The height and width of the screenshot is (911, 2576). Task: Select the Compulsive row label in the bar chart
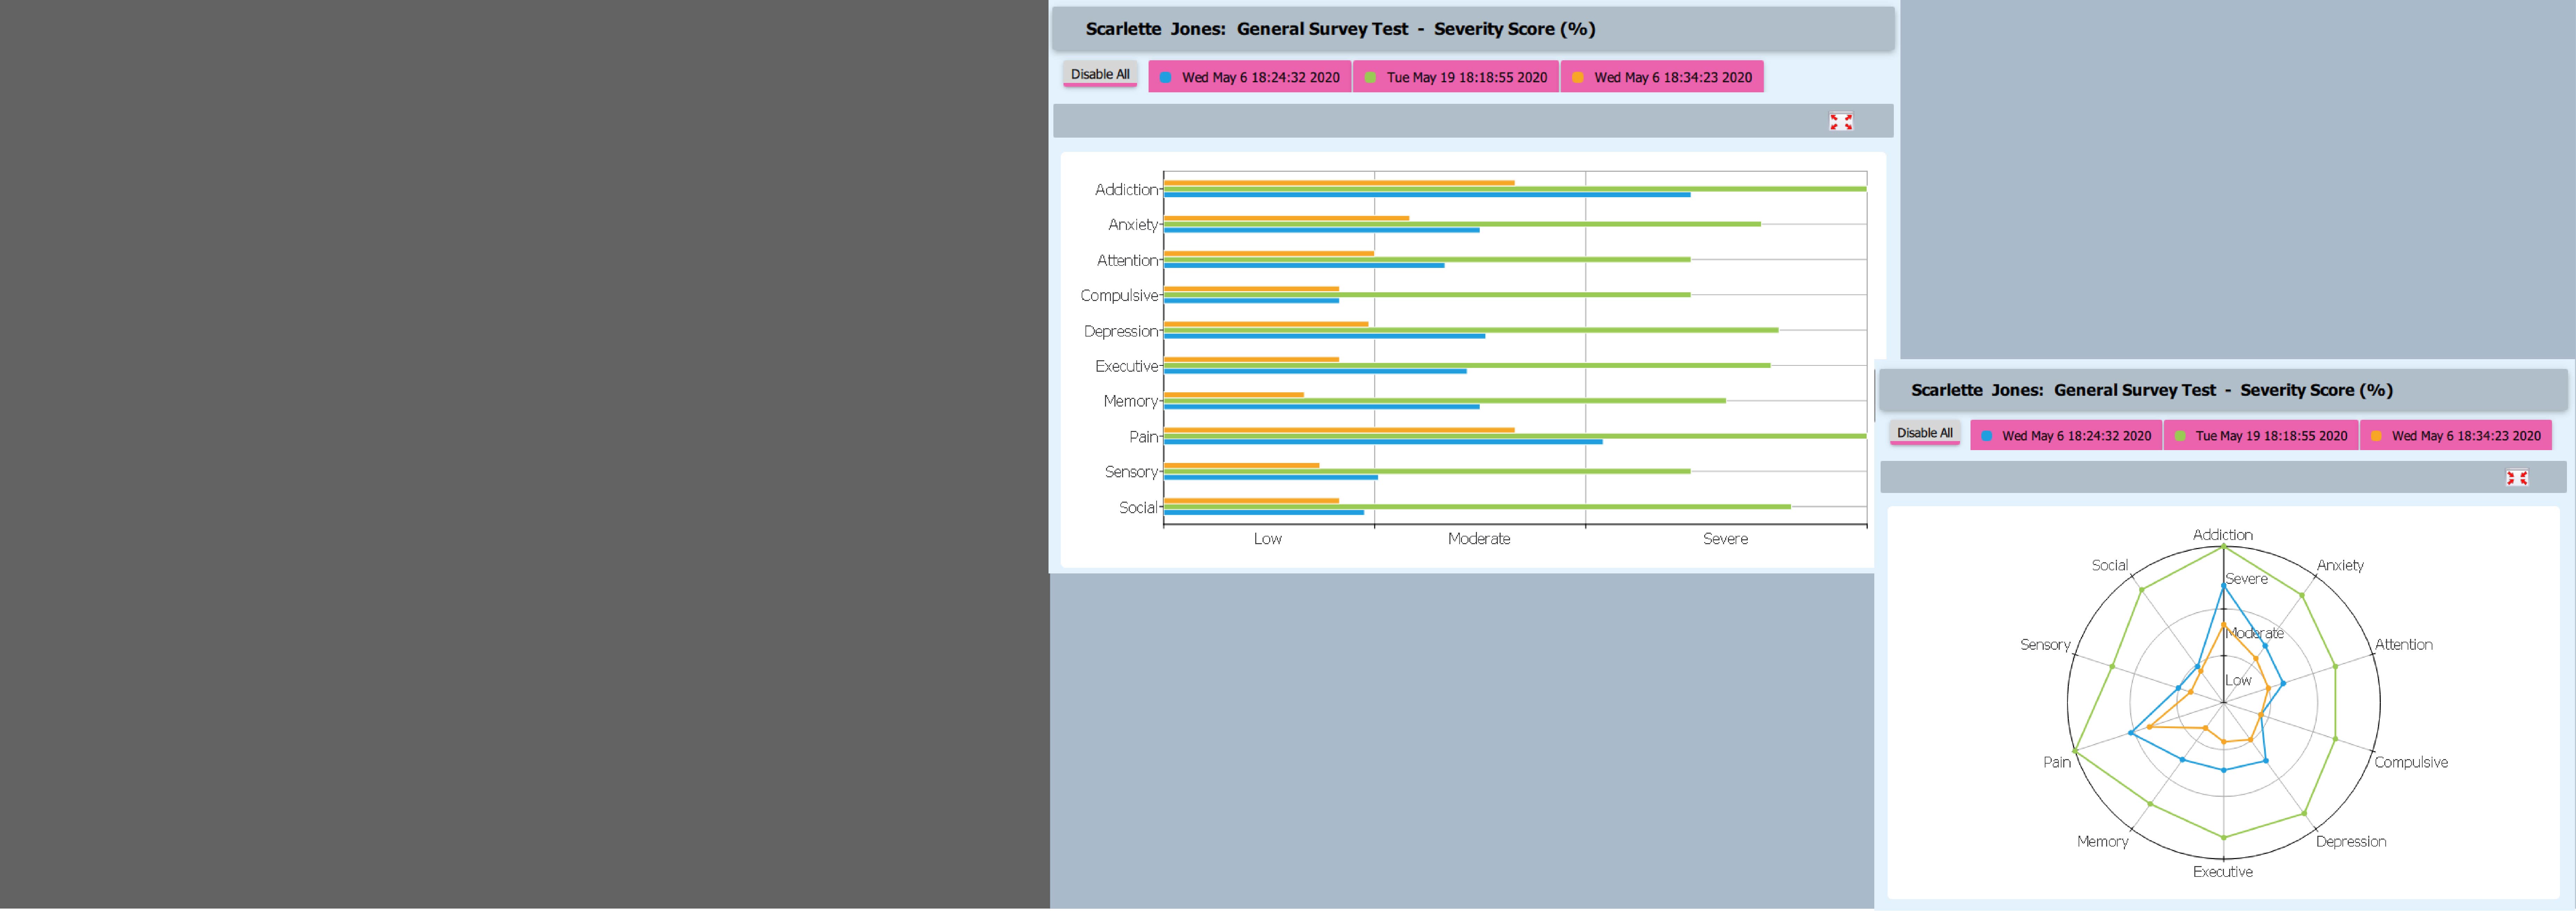tap(1119, 296)
